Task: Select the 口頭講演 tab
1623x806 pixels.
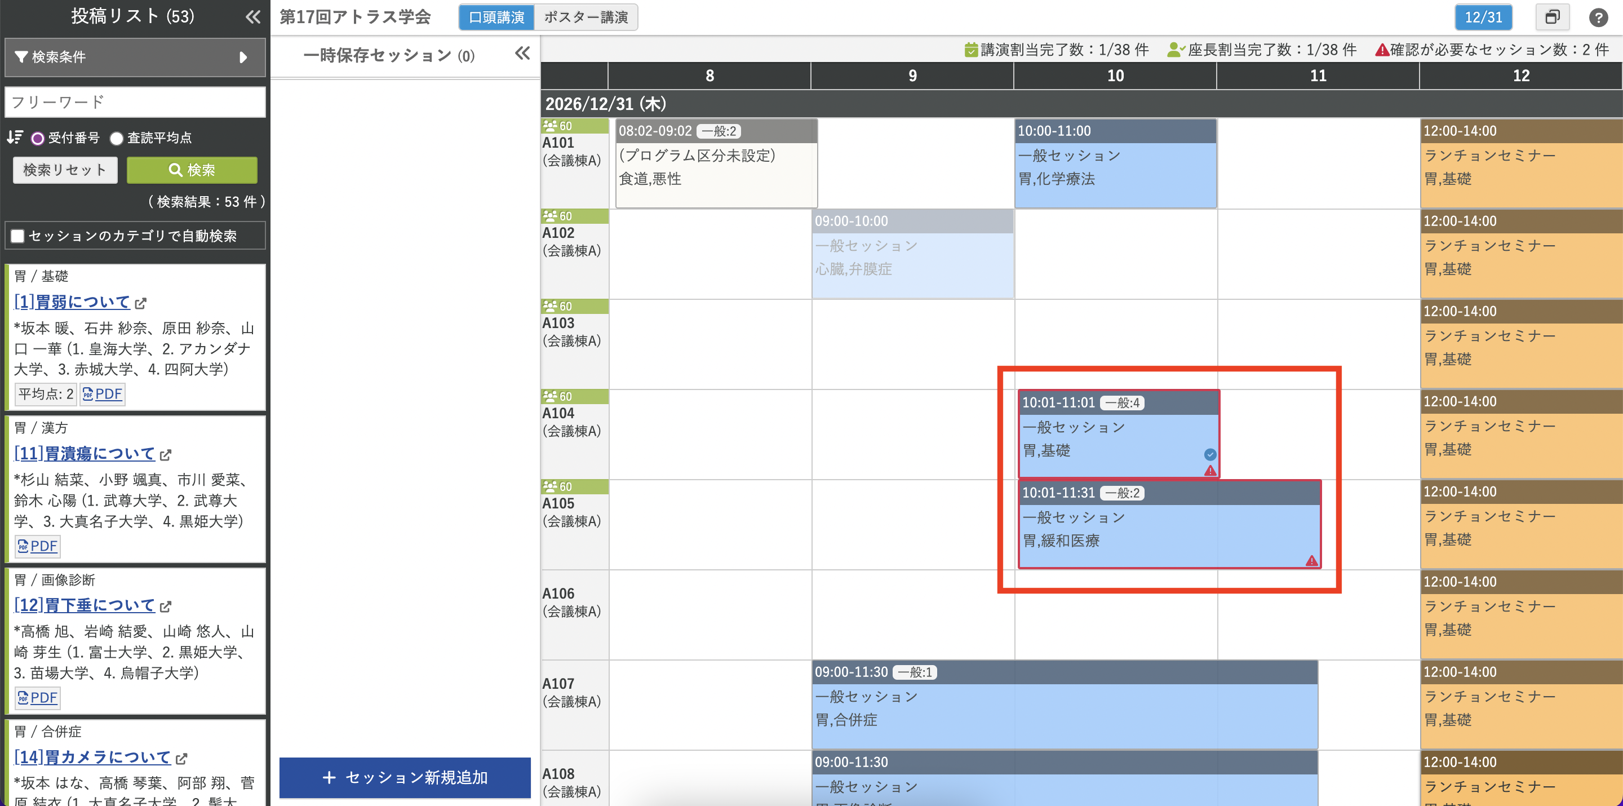Action: [x=496, y=17]
